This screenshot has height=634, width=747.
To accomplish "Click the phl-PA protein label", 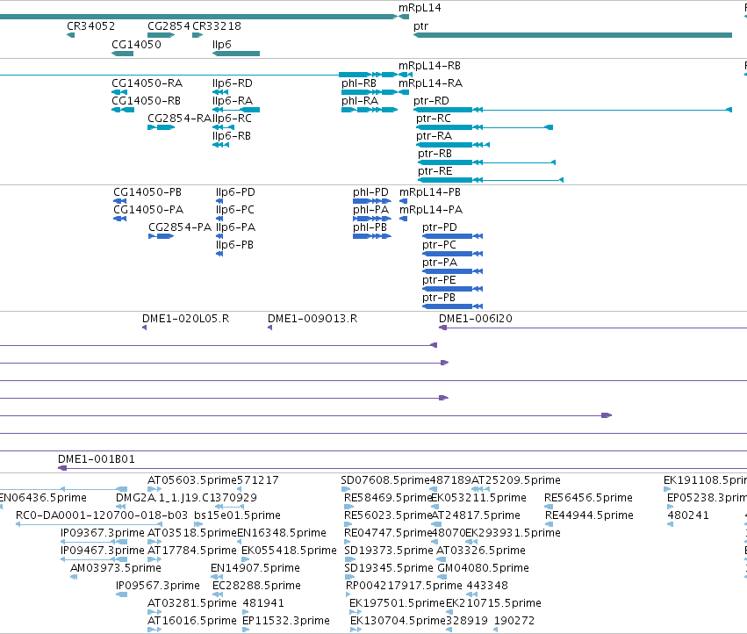I will coord(371,210).
